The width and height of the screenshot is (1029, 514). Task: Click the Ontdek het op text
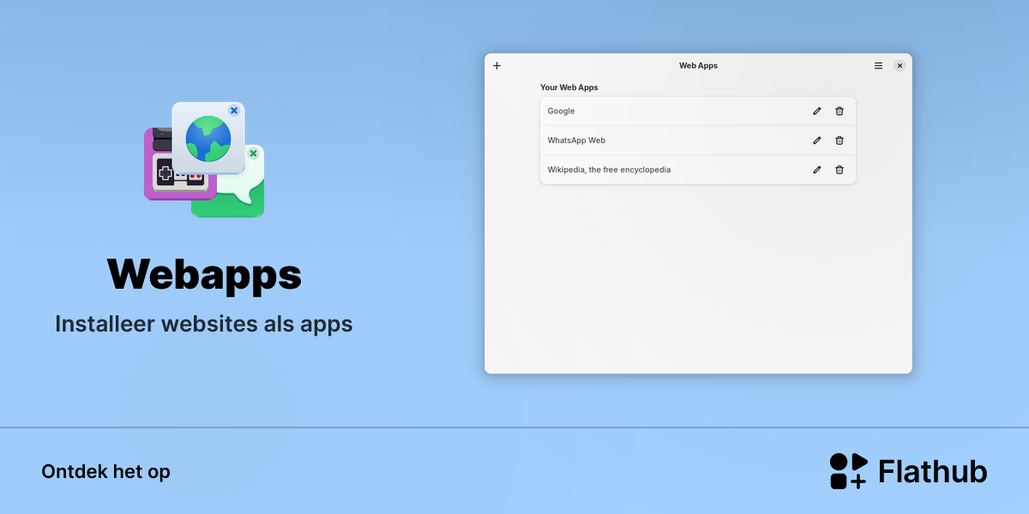tap(105, 472)
